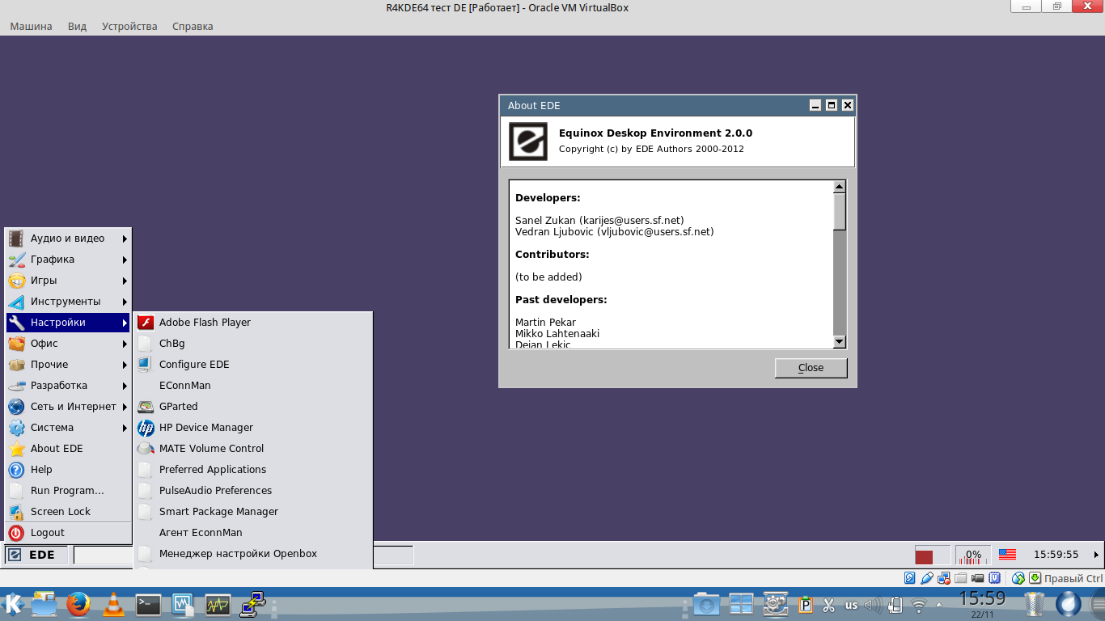The height and width of the screenshot is (621, 1105).
Task: Launch Firefox from the KDE panel
Action: pyautogui.click(x=78, y=604)
